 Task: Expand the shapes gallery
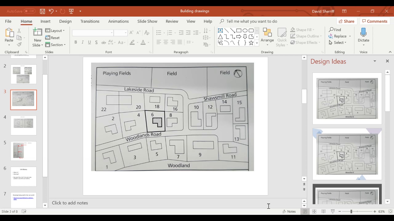[257, 43]
